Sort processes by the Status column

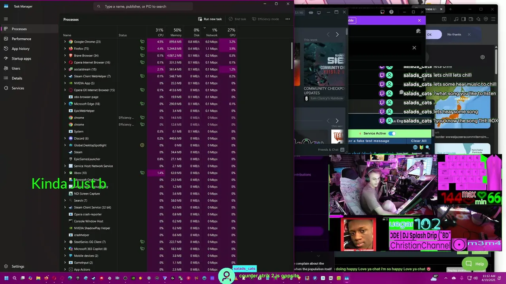click(x=123, y=35)
